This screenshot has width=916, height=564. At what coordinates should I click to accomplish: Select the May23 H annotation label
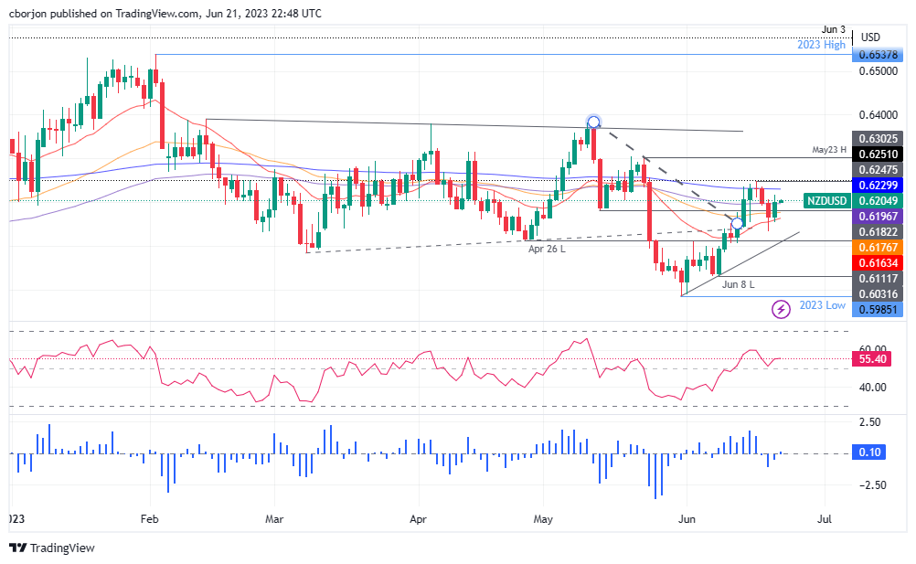coord(832,149)
